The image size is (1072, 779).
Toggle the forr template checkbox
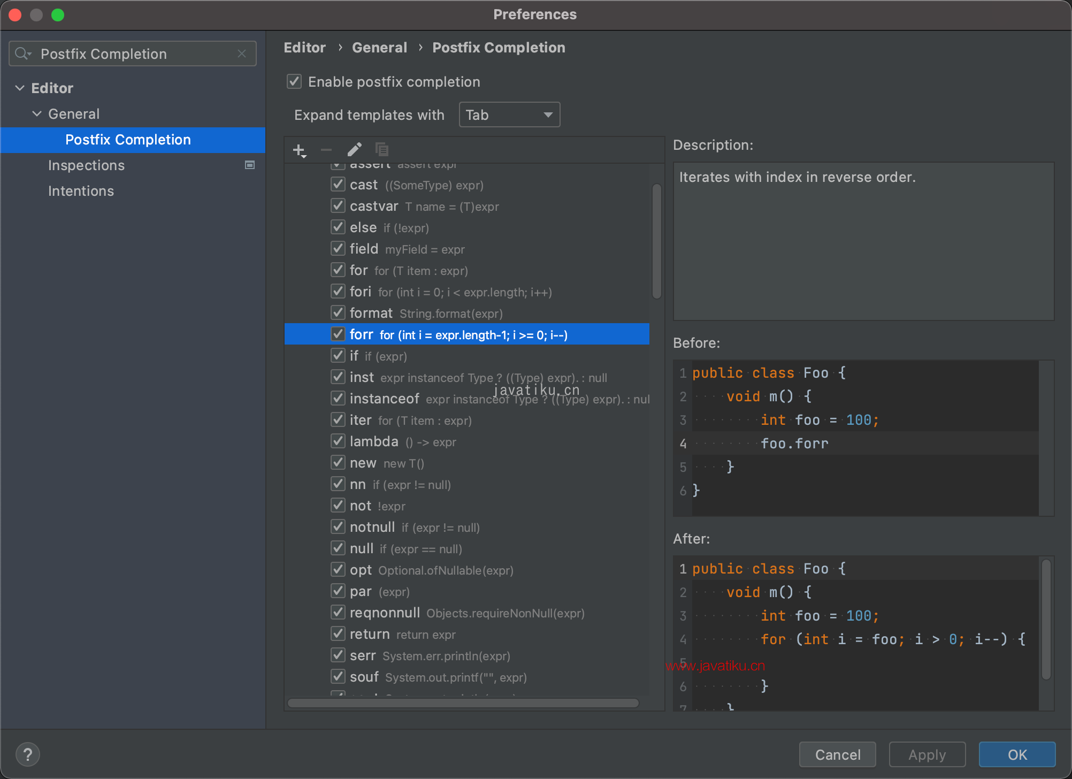pyautogui.click(x=338, y=334)
